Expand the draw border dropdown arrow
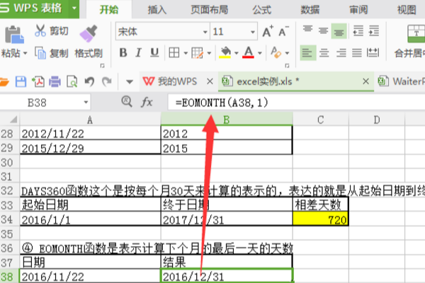This screenshot has height=283, width=425. pos(209,53)
